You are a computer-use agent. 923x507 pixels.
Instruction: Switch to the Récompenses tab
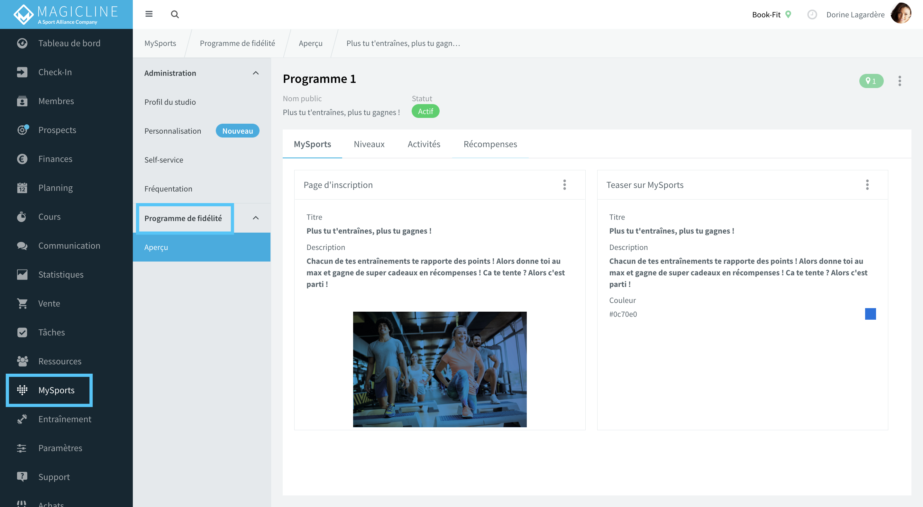point(490,144)
